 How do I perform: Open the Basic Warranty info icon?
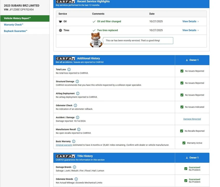[x=74, y=141]
